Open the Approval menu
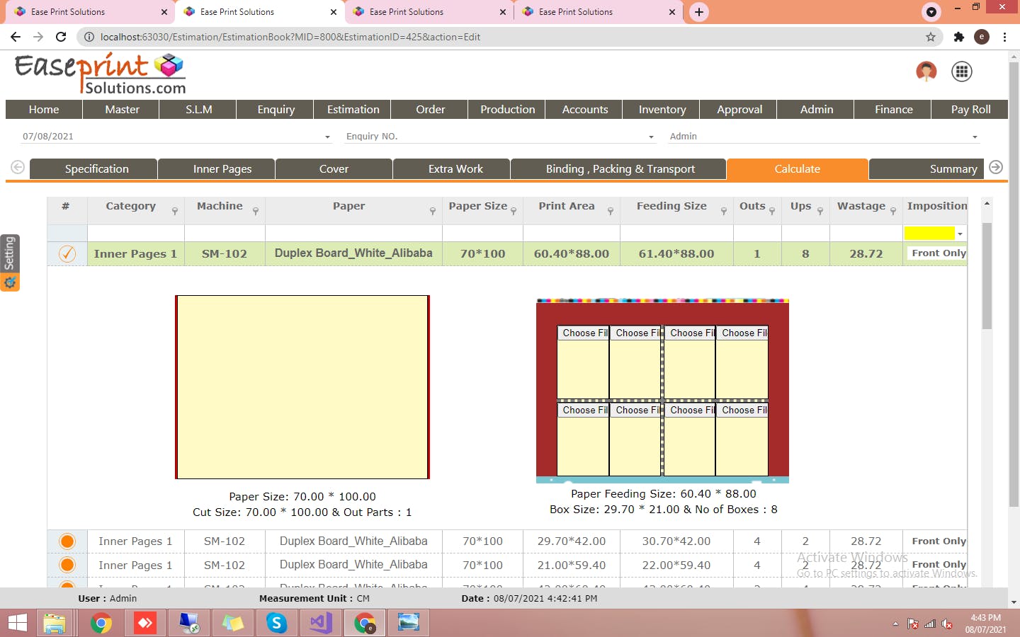This screenshot has height=637, width=1020. [x=739, y=110]
